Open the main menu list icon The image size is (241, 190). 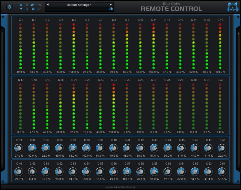21,5
